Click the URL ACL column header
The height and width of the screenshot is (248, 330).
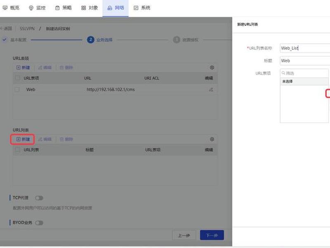pos(152,78)
